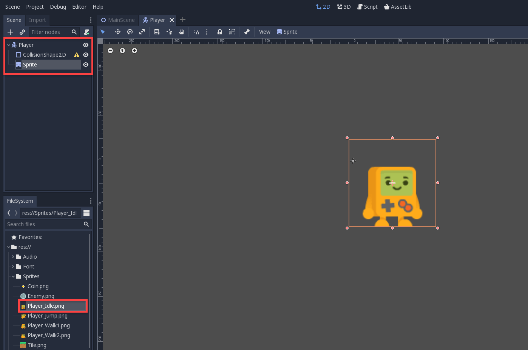Select the Player root node

(x=26, y=45)
